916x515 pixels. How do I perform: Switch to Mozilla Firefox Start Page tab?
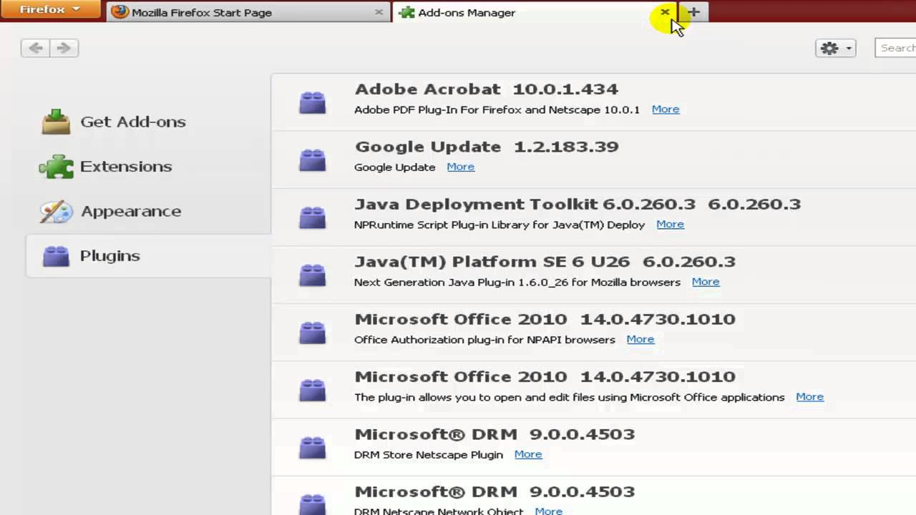tap(248, 12)
